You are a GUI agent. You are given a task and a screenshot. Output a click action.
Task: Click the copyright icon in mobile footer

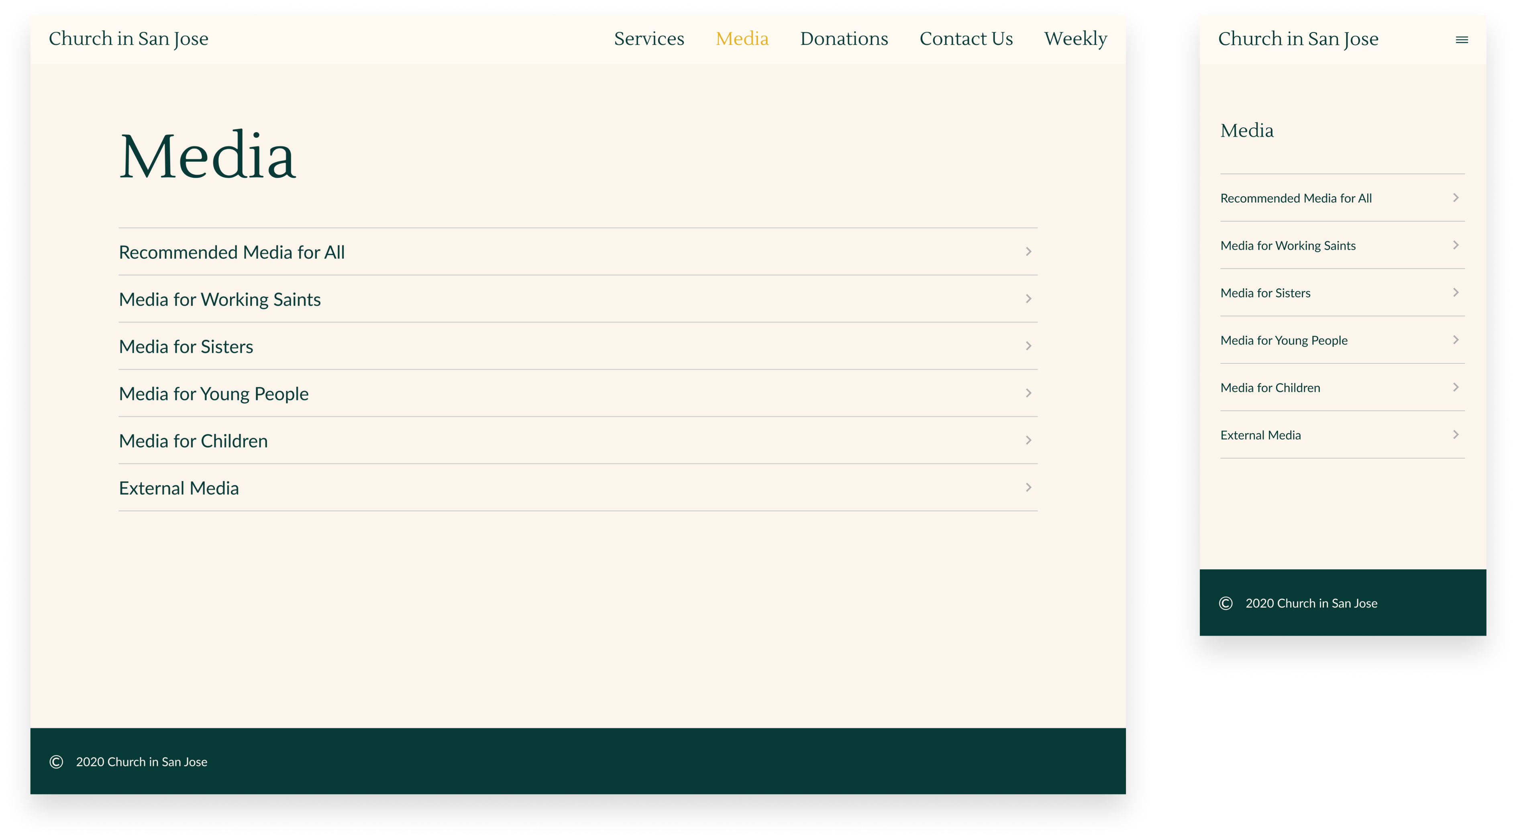(1225, 603)
